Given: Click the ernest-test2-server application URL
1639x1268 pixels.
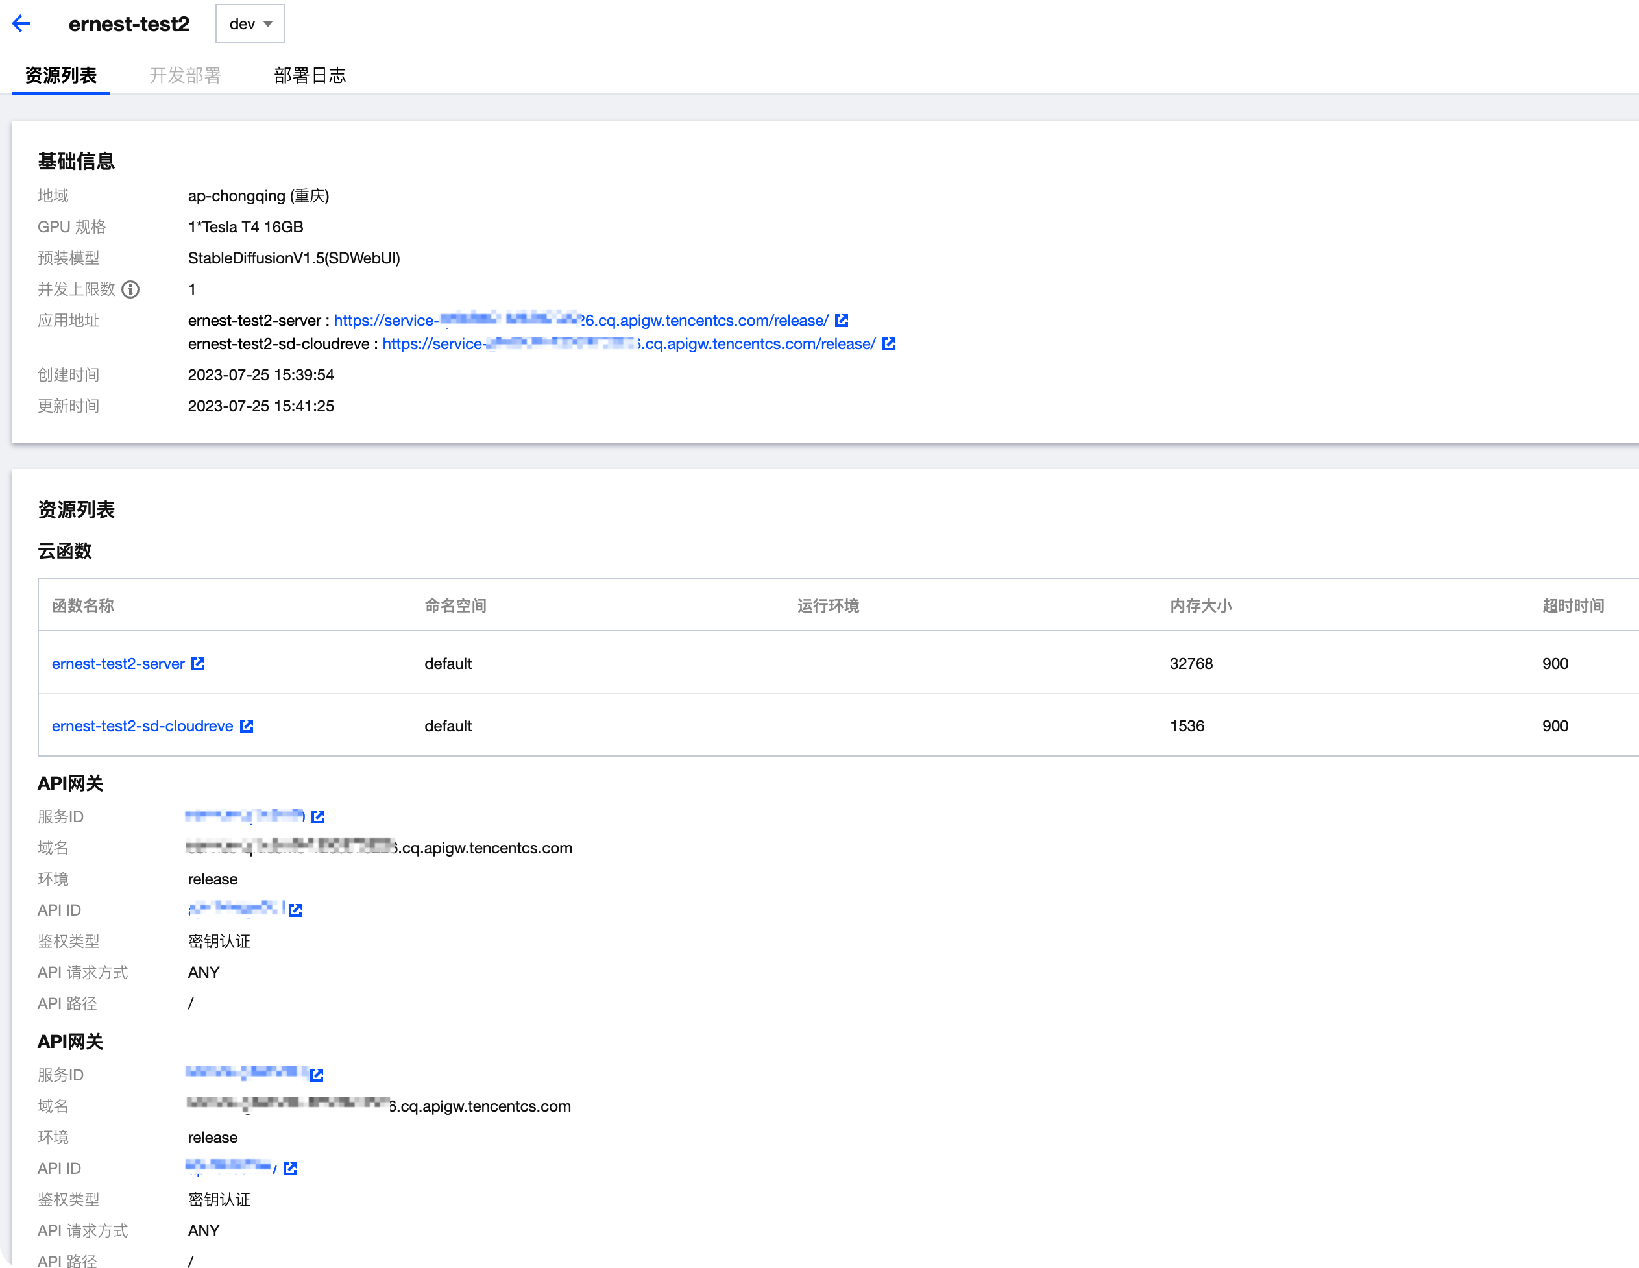Looking at the screenshot, I should click(581, 320).
